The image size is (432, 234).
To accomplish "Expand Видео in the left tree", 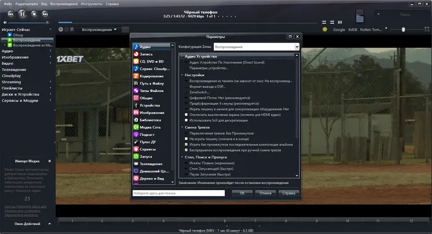I will click(50, 63).
